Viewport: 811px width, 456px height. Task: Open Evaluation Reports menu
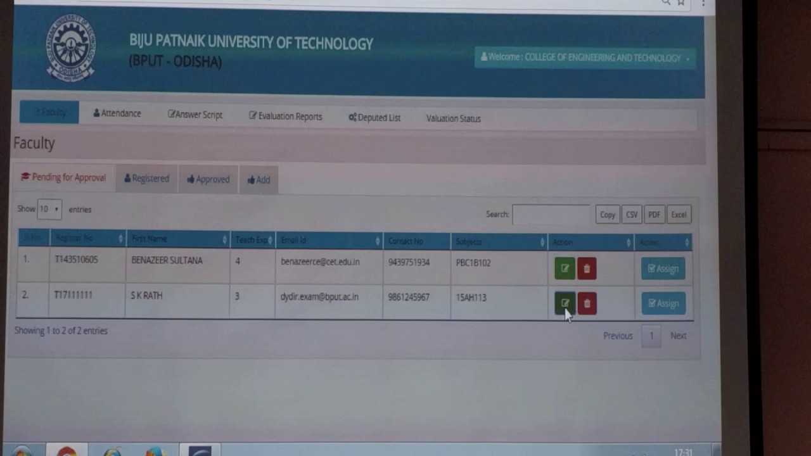coord(286,117)
